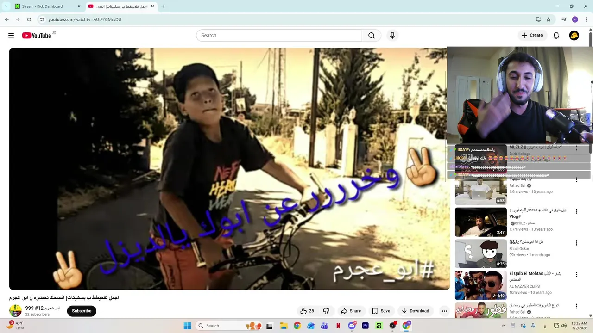The width and height of the screenshot is (593, 333).
Task: Open Adobe Premiere Pro from taskbar
Action: click(365, 326)
